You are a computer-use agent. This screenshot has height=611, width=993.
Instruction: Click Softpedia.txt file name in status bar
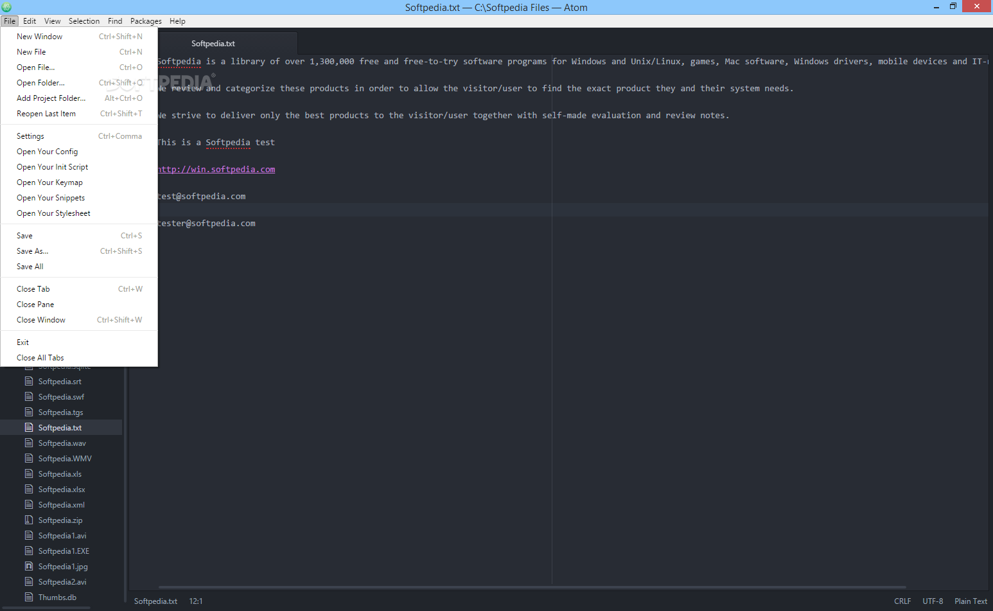click(x=155, y=601)
